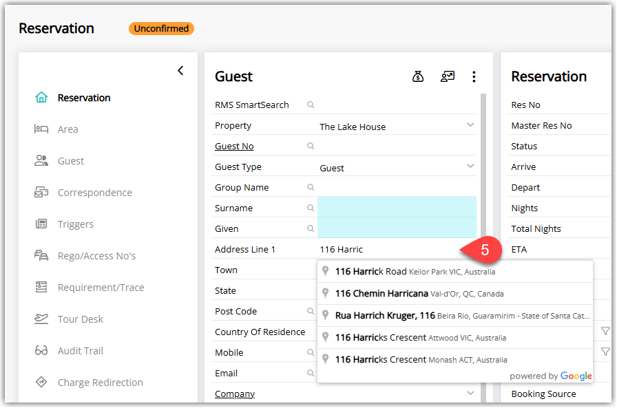This screenshot has height=408, width=617.
Task: Open the Requirement/Trace section
Action: pos(101,288)
